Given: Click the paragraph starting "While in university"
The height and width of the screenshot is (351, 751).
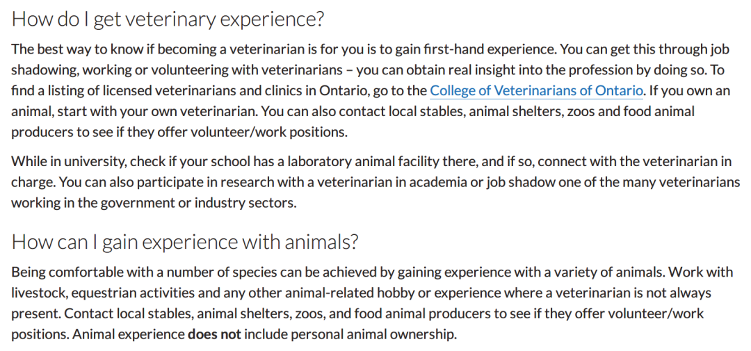Looking at the screenshot, I should (x=375, y=182).
